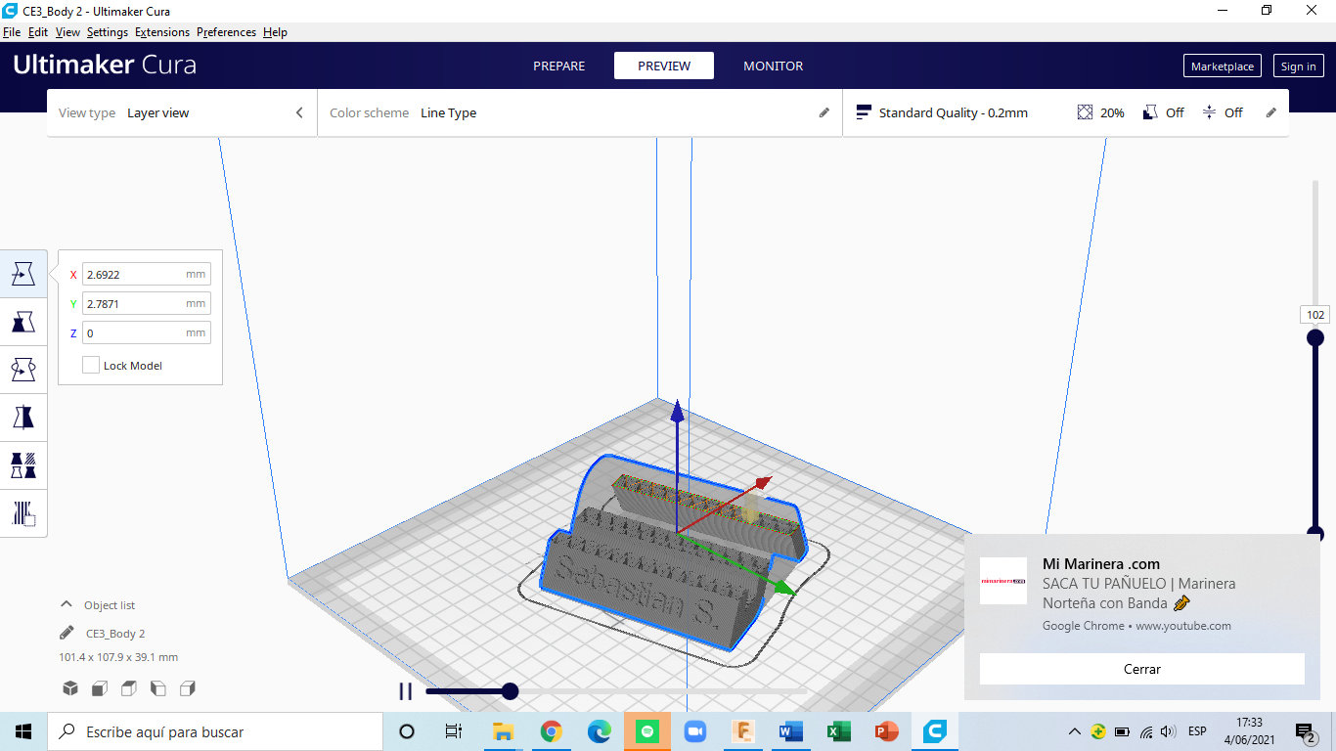The image size is (1336, 751).
Task: Pause the layer simulation playback
Action: [x=405, y=691]
